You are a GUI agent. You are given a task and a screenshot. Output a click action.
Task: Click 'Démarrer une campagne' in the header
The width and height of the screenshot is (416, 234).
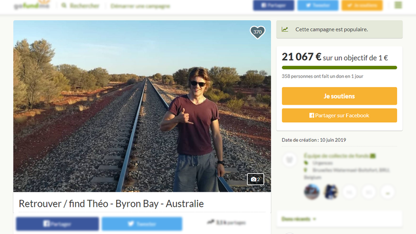point(140,6)
